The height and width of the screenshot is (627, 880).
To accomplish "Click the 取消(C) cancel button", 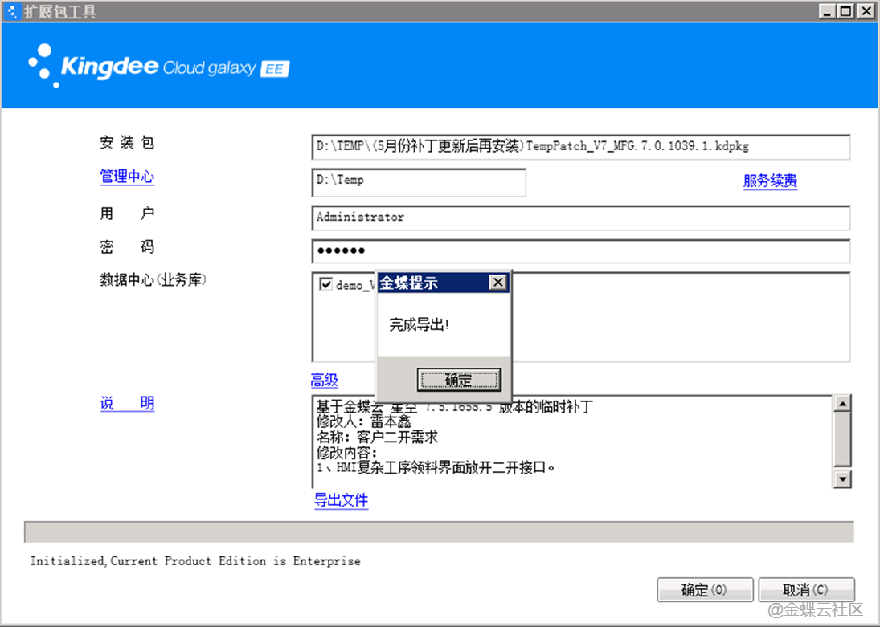I will [807, 589].
